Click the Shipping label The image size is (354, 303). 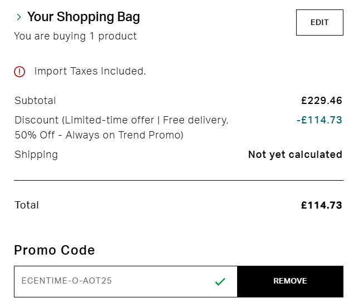(36, 155)
